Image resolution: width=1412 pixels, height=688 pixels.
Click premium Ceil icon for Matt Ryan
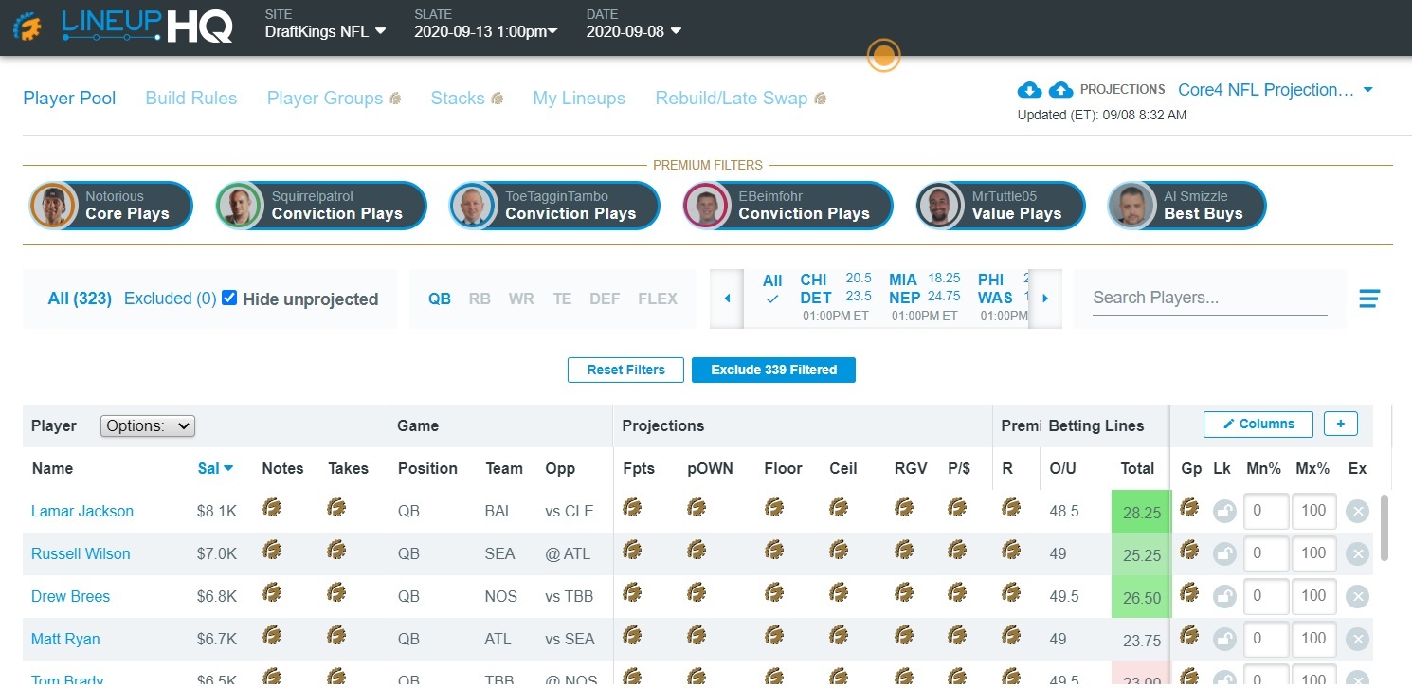(839, 637)
